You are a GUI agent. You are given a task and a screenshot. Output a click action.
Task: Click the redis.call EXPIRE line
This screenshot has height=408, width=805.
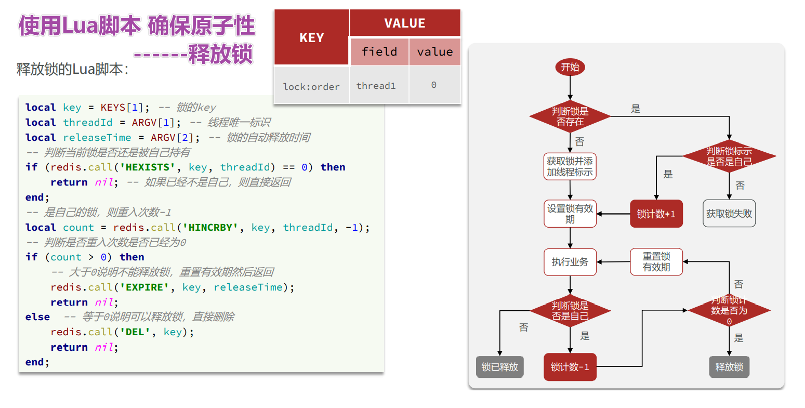point(173,287)
